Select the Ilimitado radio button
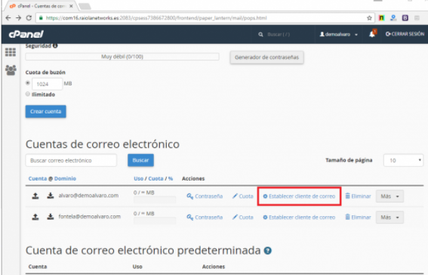 [28, 94]
